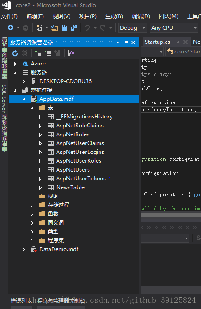Pin the Startup.cs tab
The image size is (201, 309).
tap(177, 42)
